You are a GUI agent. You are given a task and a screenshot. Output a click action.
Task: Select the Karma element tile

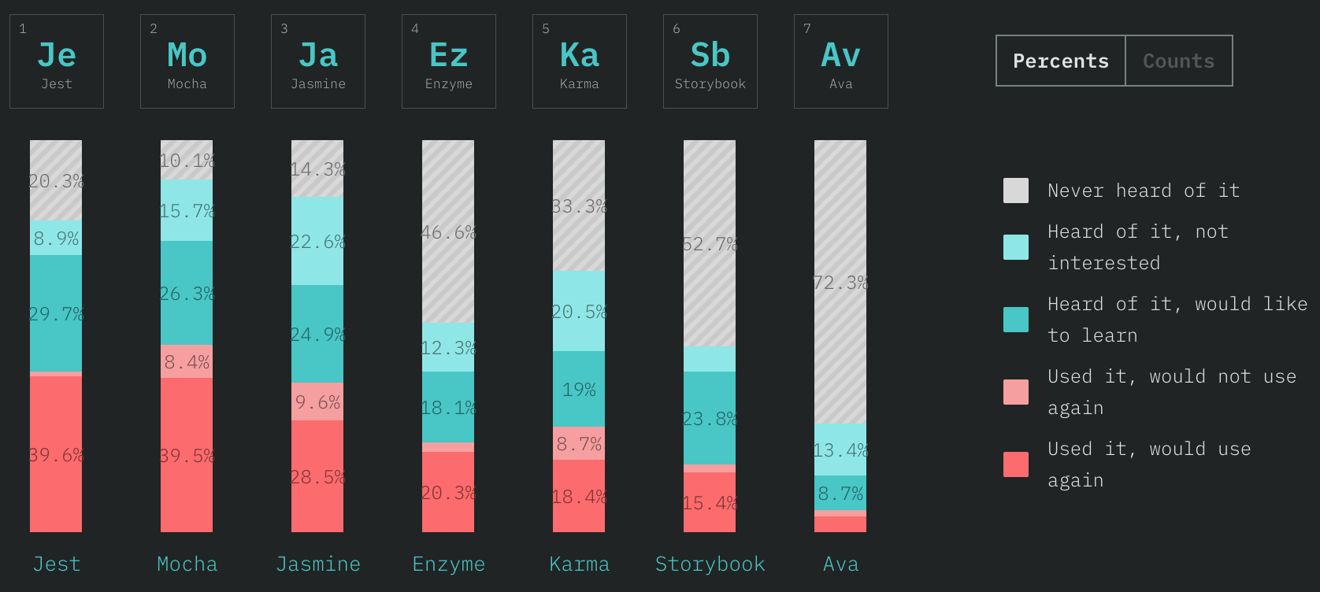click(x=580, y=61)
